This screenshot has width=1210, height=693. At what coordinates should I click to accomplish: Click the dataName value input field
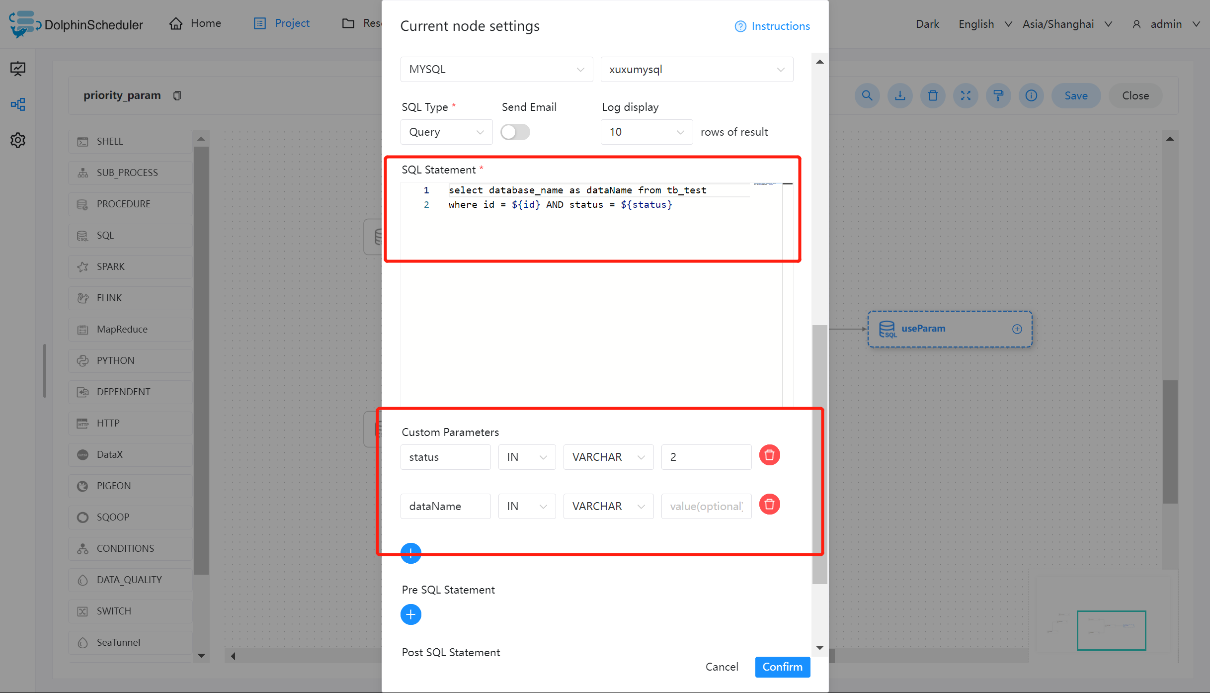(706, 506)
